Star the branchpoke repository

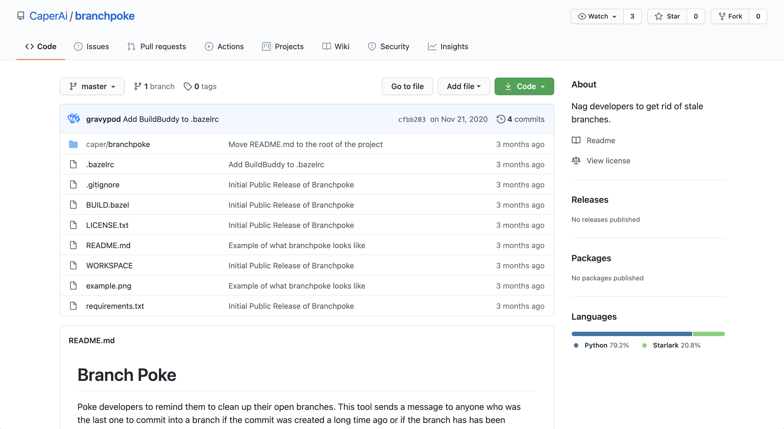coord(667,16)
